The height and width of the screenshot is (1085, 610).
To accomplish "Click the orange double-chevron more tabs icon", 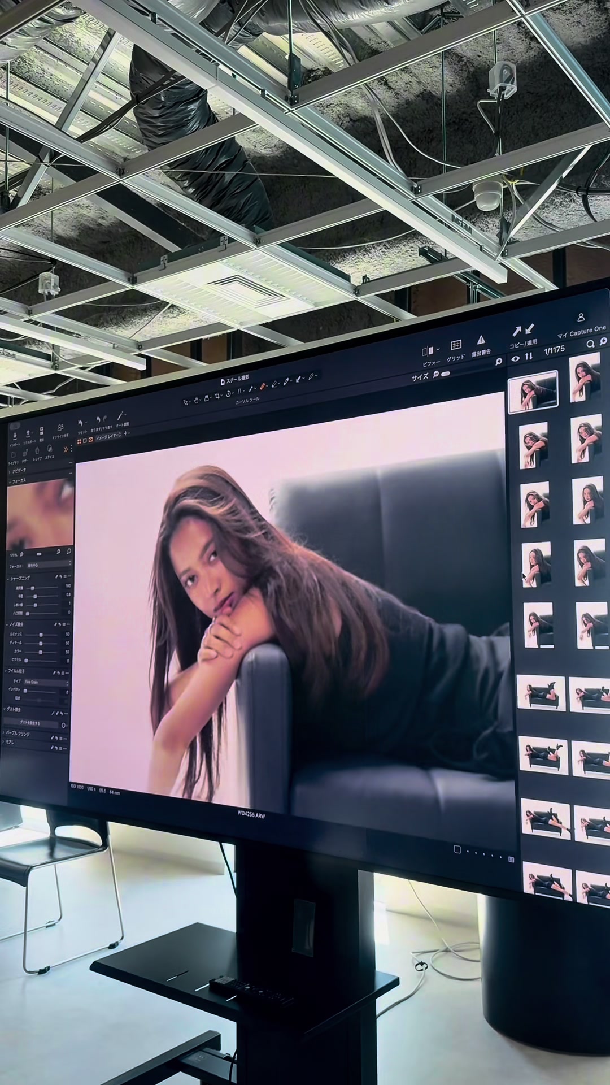I will [66, 449].
